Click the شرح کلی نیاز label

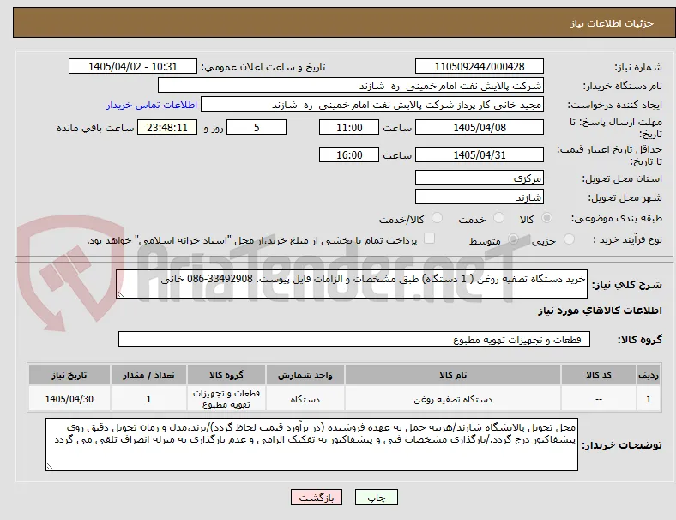(x=626, y=285)
